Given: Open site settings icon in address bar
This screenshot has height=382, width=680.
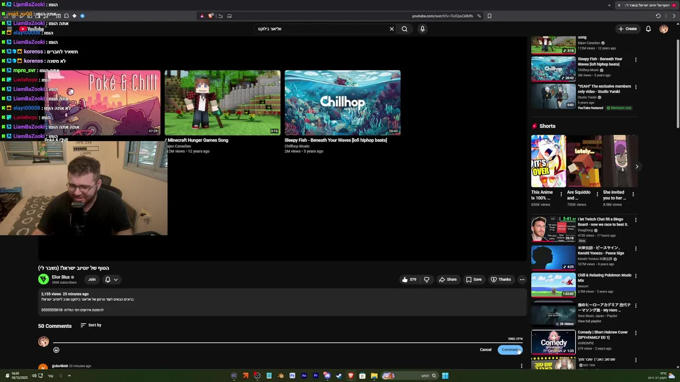Looking at the screenshot, I should pyautogui.click(x=479, y=16).
